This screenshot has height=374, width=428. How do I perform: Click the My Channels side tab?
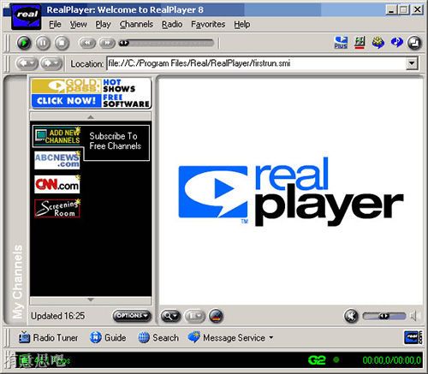[x=16, y=199]
